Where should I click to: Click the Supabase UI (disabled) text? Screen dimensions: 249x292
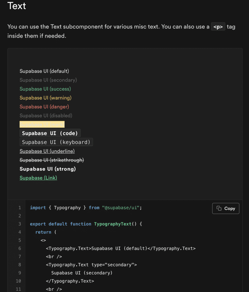[x=46, y=116]
